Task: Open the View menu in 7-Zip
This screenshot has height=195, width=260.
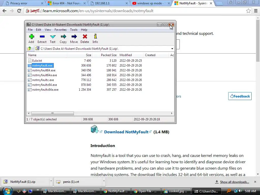Action: click(48, 30)
